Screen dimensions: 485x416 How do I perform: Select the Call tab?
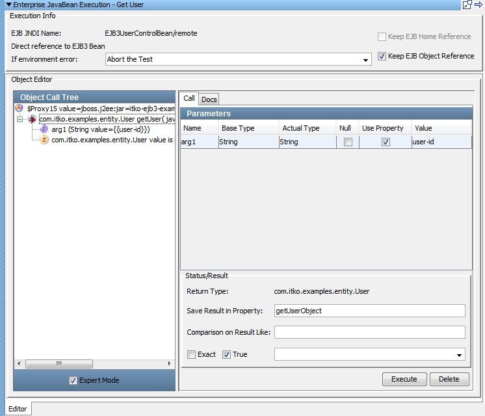(189, 98)
